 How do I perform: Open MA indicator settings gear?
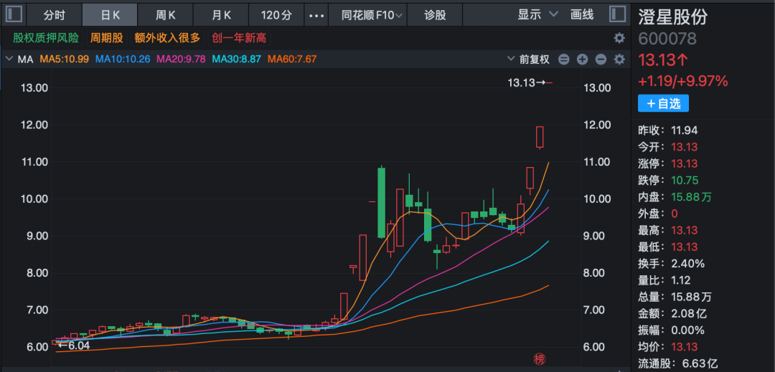tap(619, 59)
